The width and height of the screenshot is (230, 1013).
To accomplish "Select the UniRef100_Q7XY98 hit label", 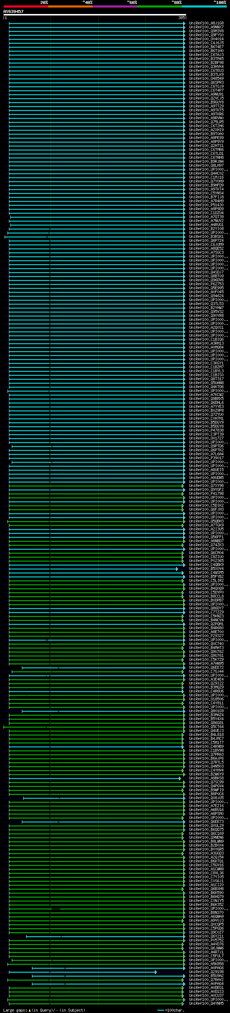I will pyautogui.click(x=206, y=486).
